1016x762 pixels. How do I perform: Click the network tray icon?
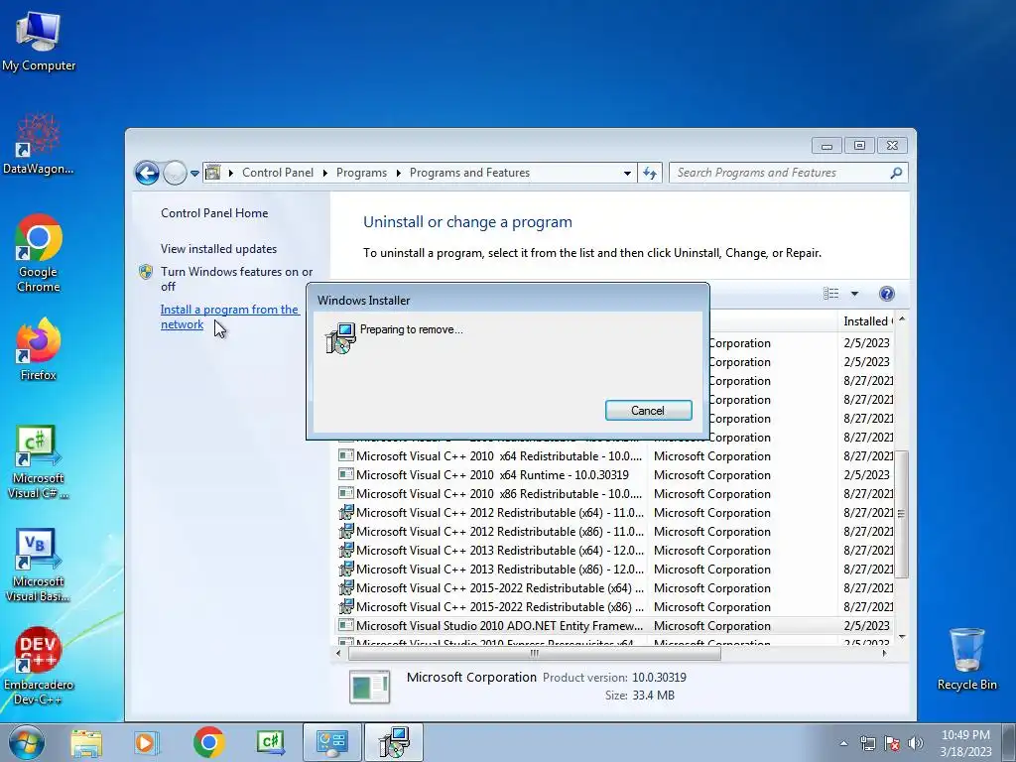click(x=867, y=743)
